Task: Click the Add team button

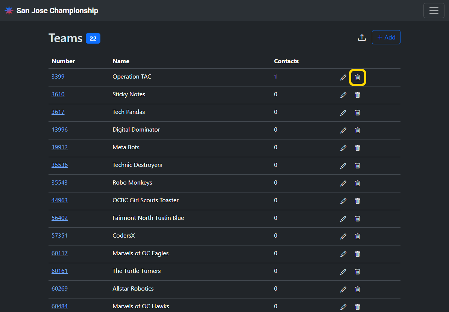Action: point(386,37)
